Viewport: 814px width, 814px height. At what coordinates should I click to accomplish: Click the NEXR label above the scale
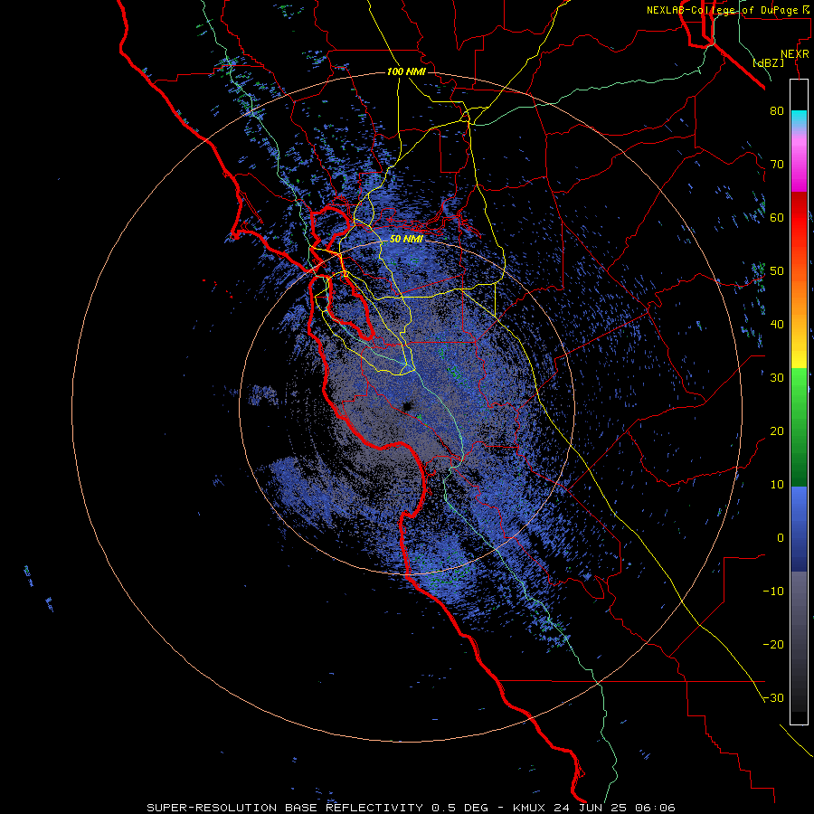point(794,54)
